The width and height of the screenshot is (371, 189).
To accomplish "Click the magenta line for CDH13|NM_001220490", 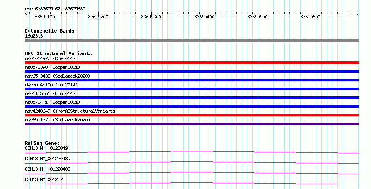I will [192, 152].
